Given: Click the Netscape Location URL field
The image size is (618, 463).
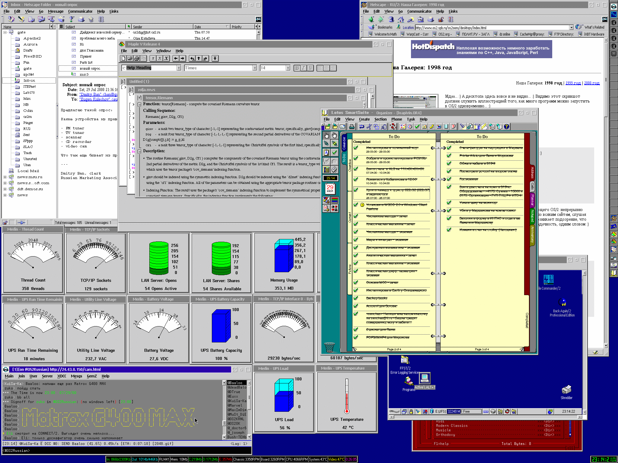Looking at the screenshot, I should tap(492, 27).
